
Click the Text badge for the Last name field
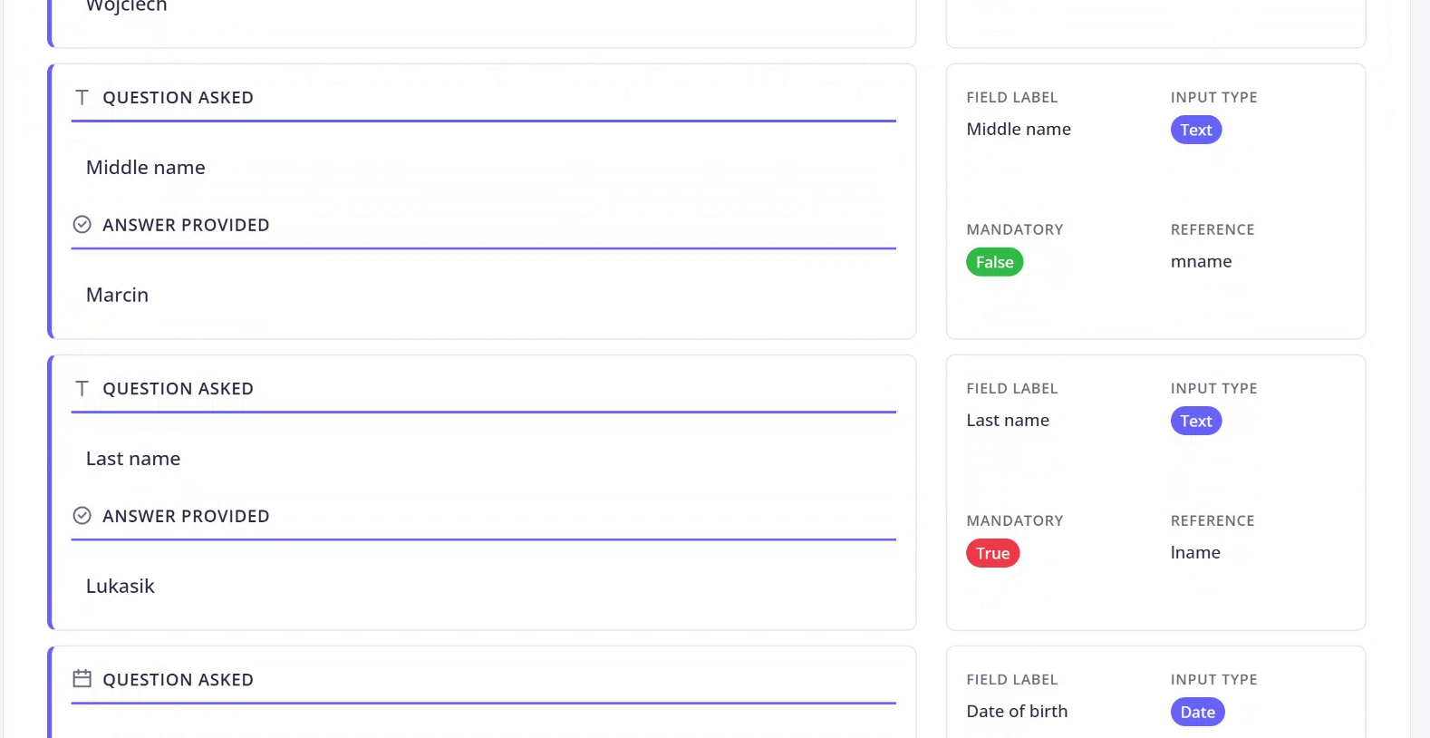pyautogui.click(x=1195, y=421)
